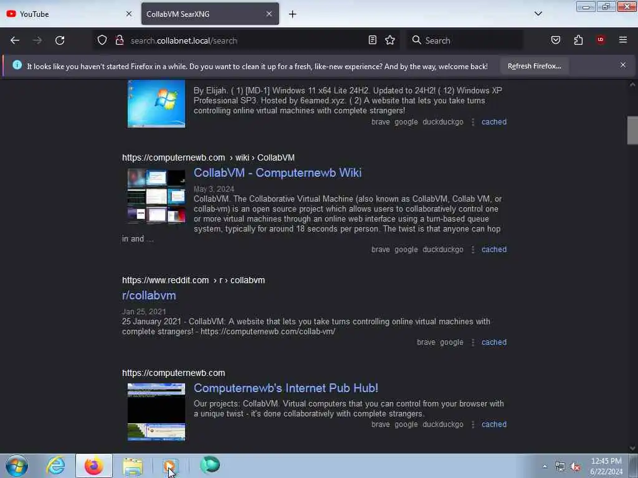
Task: Open the Extensions puzzle icon
Action: (578, 40)
